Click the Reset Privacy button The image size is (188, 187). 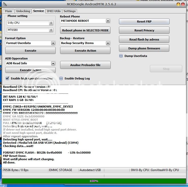tap(144, 30)
